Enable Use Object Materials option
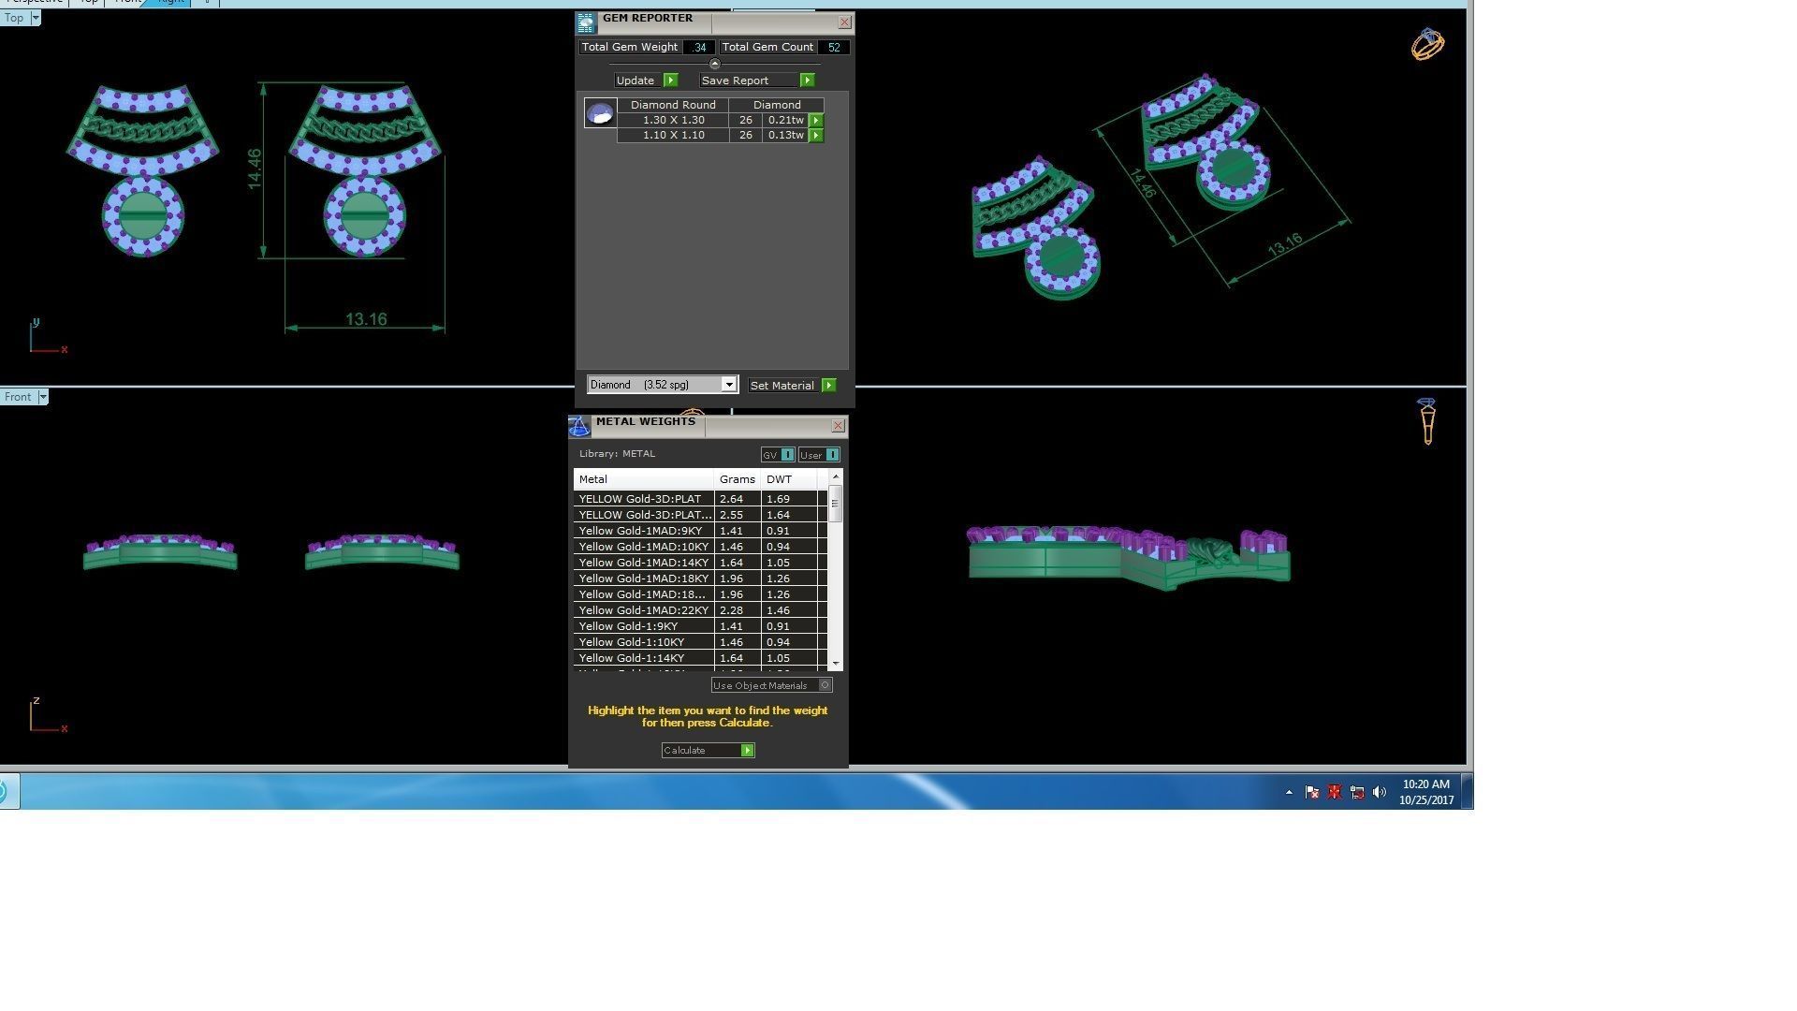The width and height of the screenshot is (1797, 1011). click(825, 685)
